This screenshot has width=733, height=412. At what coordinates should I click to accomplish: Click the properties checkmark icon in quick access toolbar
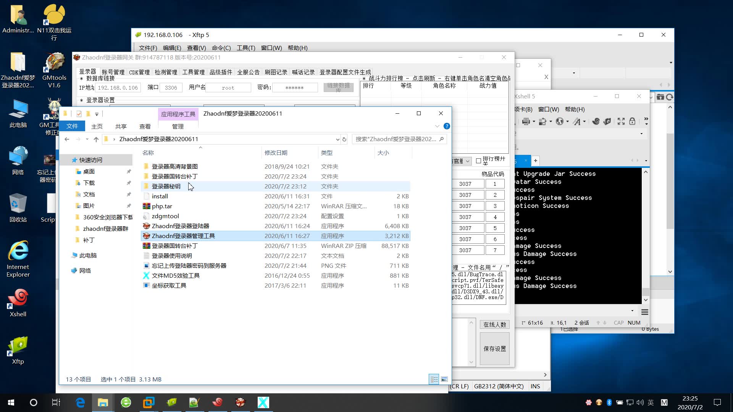click(x=79, y=114)
